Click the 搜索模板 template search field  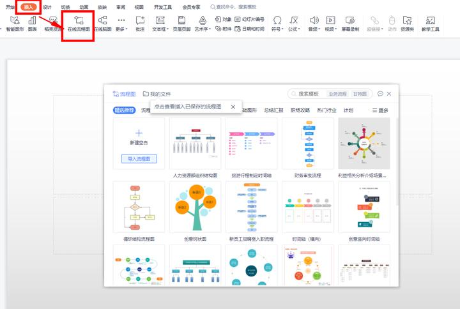coord(308,94)
